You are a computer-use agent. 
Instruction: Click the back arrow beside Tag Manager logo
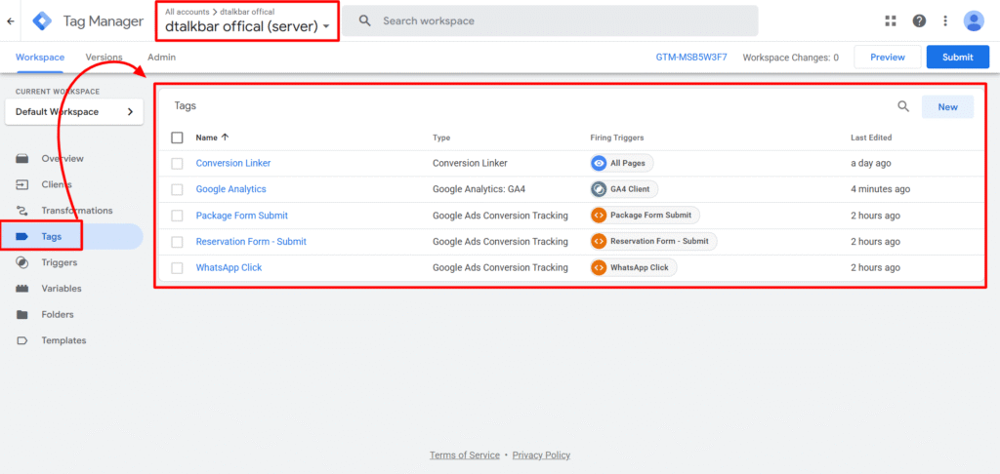coord(10,20)
